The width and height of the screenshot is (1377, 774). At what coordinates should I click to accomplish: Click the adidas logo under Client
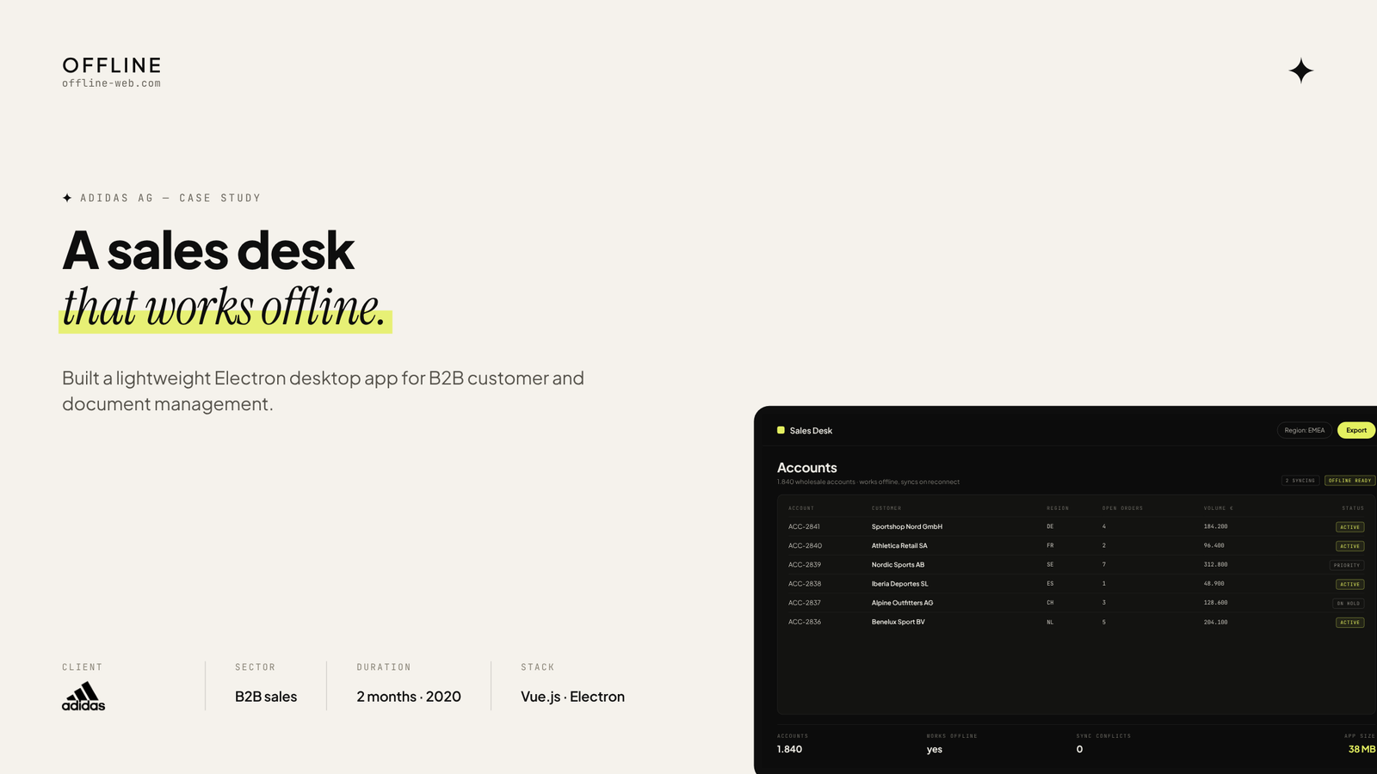click(x=83, y=697)
